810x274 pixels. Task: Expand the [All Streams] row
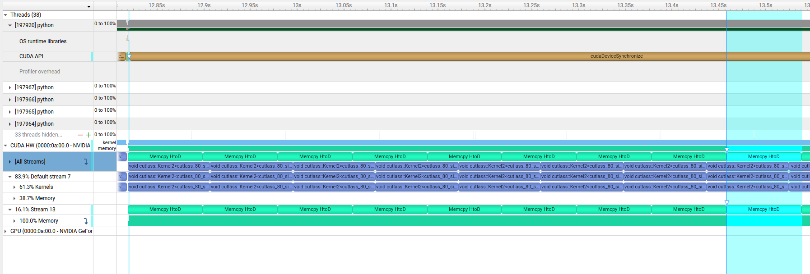[x=10, y=162]
